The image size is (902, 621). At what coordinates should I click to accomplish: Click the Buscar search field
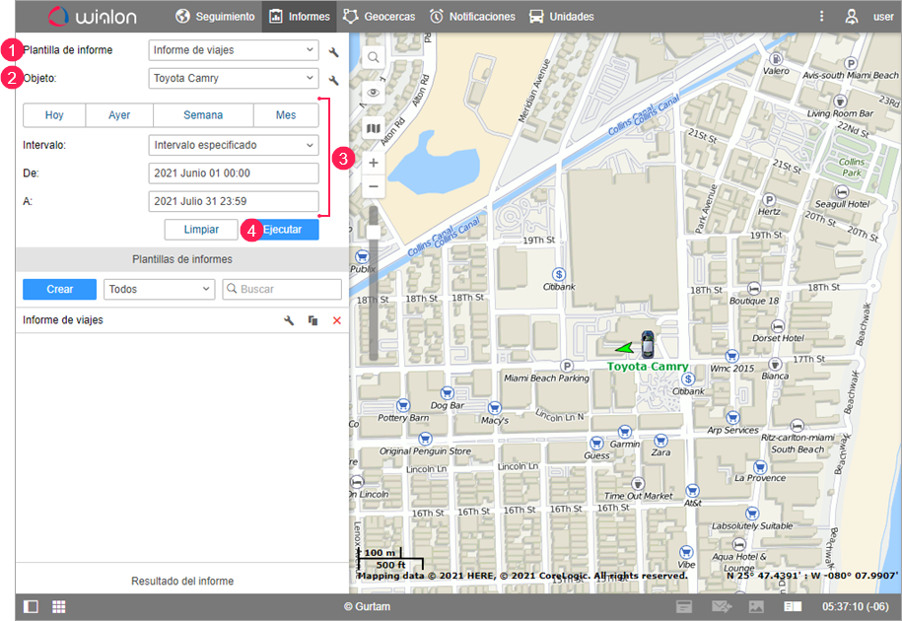282,289
